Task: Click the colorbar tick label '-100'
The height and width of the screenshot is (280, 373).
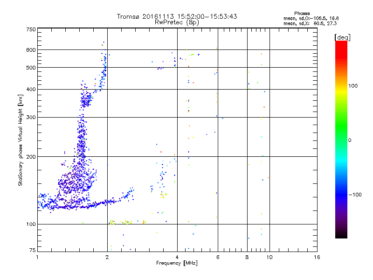Action: tap(355, 195)
